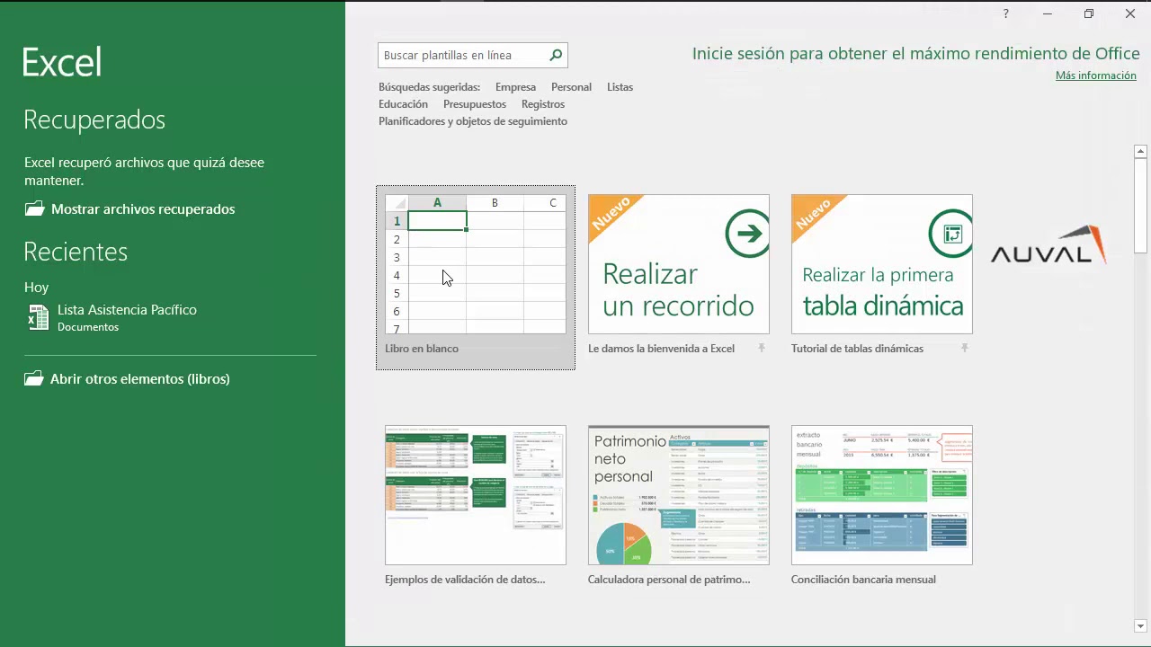
Task: Click the scrollbar up arrow
Action: pyautogui.click(x=1140, y=151)
